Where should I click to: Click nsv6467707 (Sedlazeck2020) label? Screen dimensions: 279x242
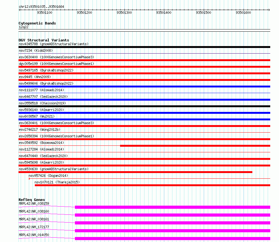point(43,97)
